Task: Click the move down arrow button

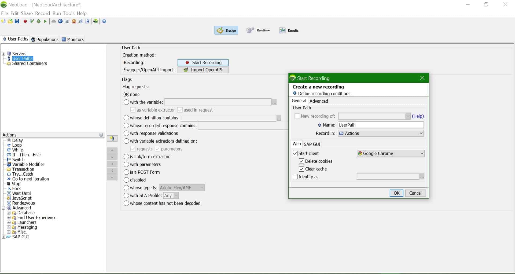Action: click(112, 157)
